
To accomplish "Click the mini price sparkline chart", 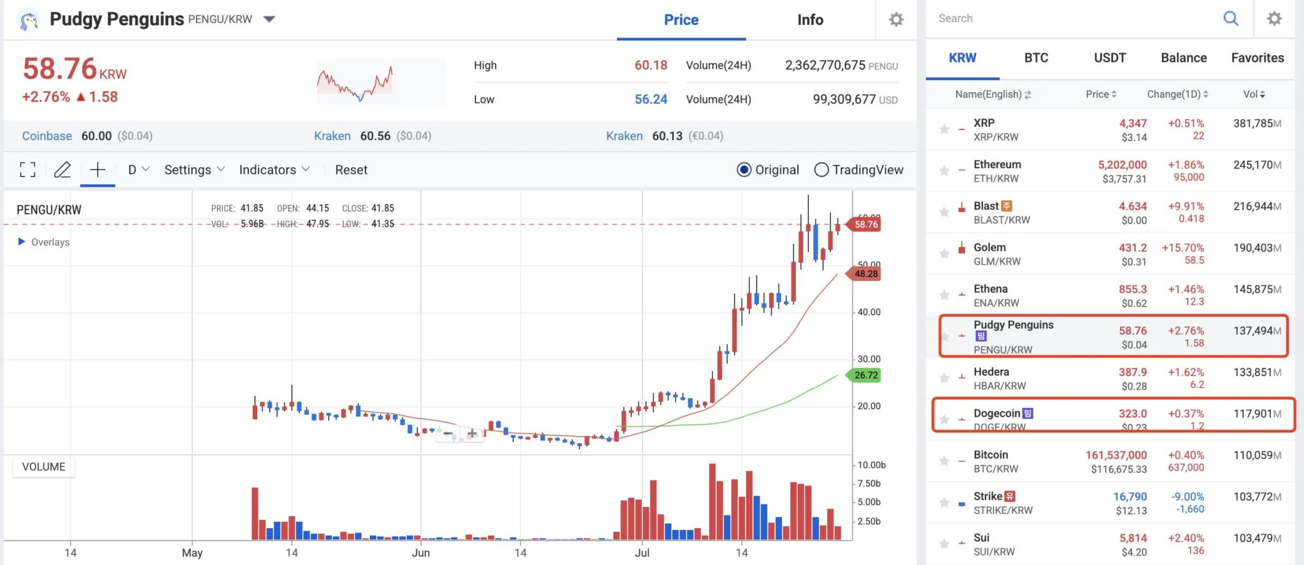I will click(x=381, y=81).
